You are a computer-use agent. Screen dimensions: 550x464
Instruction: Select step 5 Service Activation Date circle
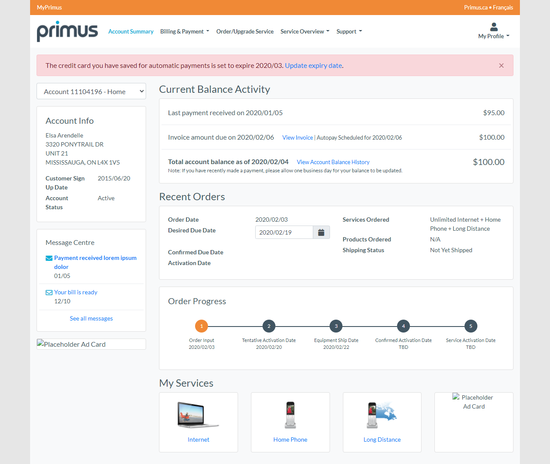(471, 326)
